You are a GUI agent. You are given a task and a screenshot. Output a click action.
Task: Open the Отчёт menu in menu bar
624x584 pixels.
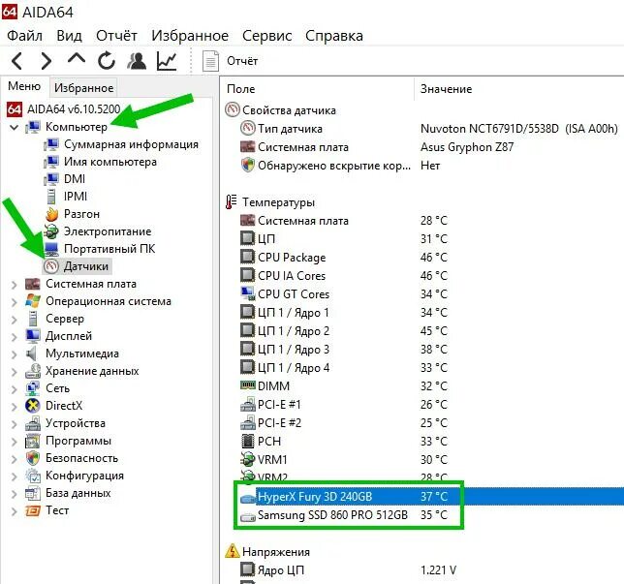[116, 36]
